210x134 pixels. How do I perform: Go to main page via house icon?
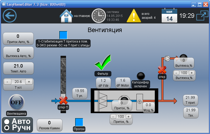[x=66, y=16]
